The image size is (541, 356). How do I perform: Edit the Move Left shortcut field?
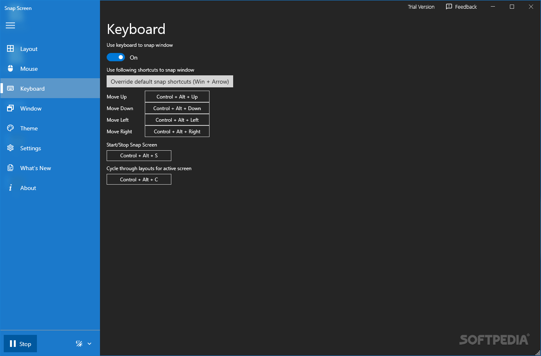coord(177,120)
